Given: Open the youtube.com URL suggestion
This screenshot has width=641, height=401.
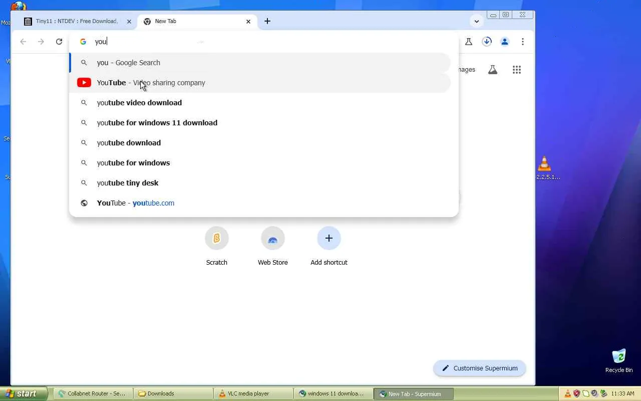Looking at the screenshot, I should tap(260, 203).
